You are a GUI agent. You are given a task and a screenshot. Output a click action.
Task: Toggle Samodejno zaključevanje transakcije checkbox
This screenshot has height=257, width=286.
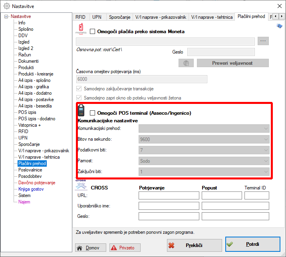(x=79, y=89)
